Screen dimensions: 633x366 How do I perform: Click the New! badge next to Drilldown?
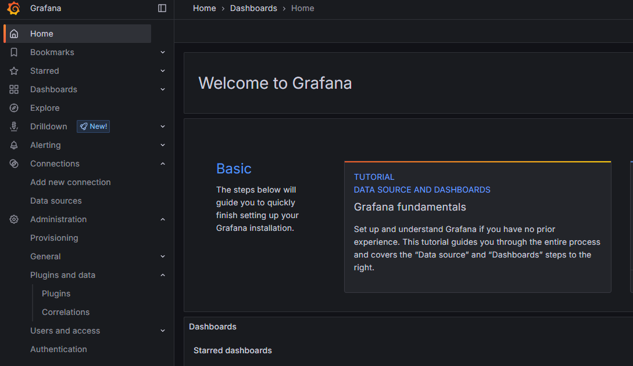(93, 126)
